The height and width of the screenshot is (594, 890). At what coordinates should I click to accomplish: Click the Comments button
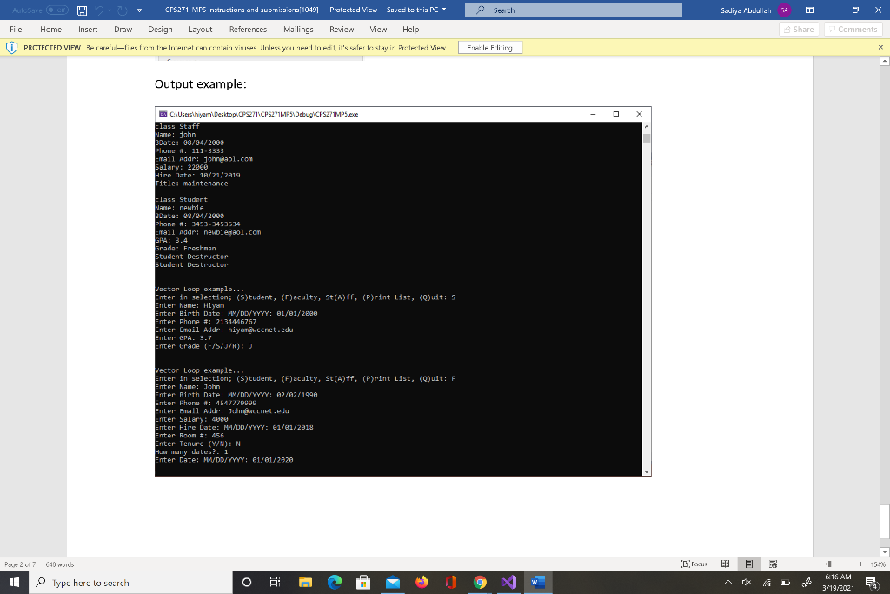[853, 30]
